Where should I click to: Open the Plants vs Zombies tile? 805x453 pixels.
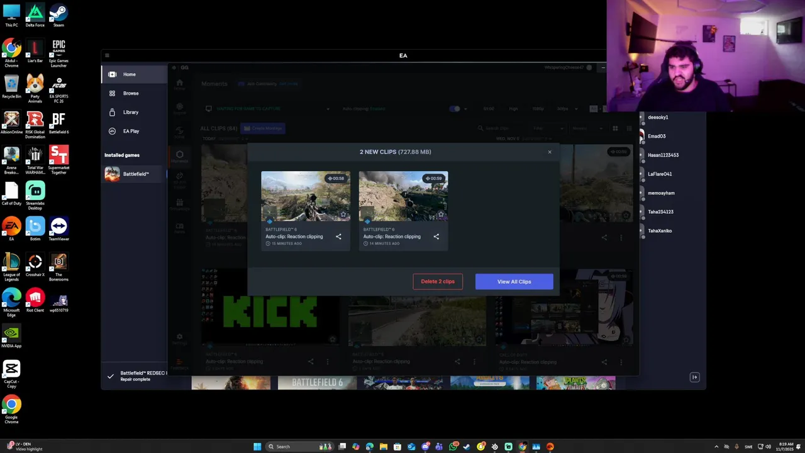575,383
